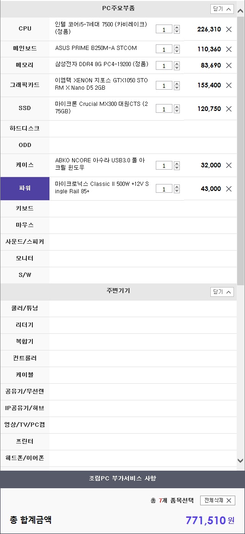Click 전체삭제 to clear all items
This screenshot has width=245, height=534.
pyautogui.click(x=217, y=500)
